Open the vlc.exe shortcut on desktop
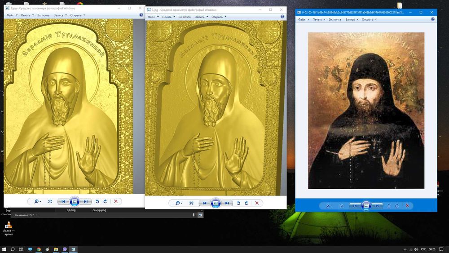The width and height of the screenshot is (449, 253). tap(9, 228)
